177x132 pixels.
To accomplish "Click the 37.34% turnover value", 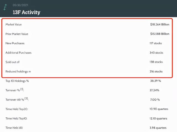I will pyautogui.click(x=154, y=90).
